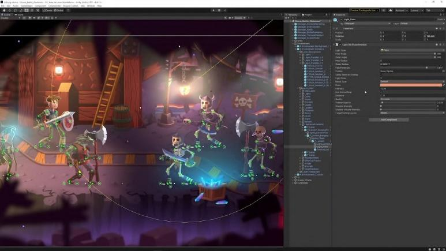
Task: Click the Cookie sprite object picker
Action: (x=444, y=71)
